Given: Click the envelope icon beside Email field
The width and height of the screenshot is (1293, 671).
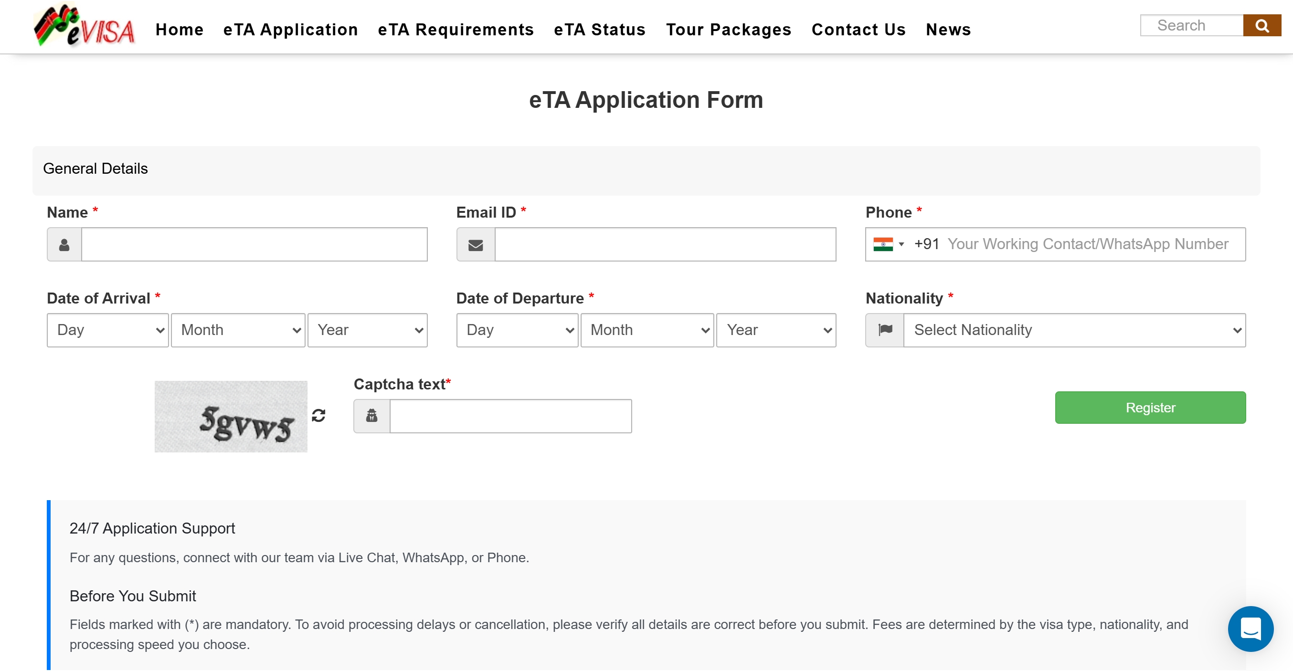Looking at the screenshot, I should [476, 244].
